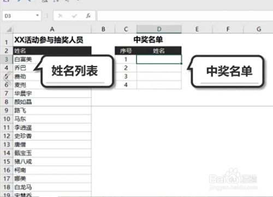Click cell containing '柯南'
This screenshot has height=197, width=273.
[x=52, y=170]
